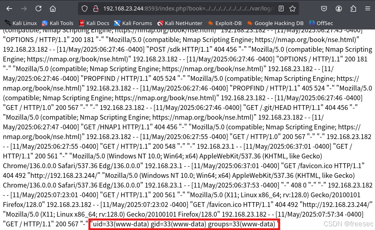
Task: Click the first "GET /favicon.ico HTTP/1.1" text
Action: 323,166
